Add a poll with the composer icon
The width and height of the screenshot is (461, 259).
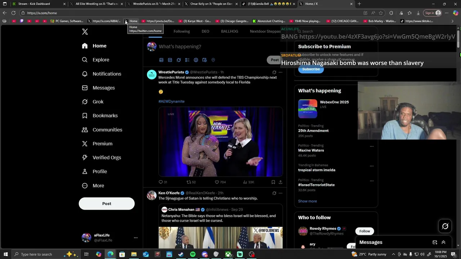tap(187, 60)
